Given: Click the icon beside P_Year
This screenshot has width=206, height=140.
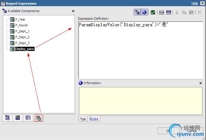Looking at the screenshot, I should click(12, 19).
